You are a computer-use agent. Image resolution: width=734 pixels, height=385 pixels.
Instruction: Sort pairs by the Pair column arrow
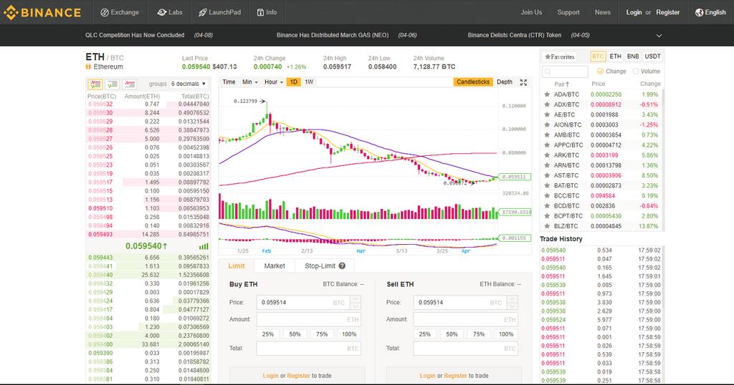point(568,84)
